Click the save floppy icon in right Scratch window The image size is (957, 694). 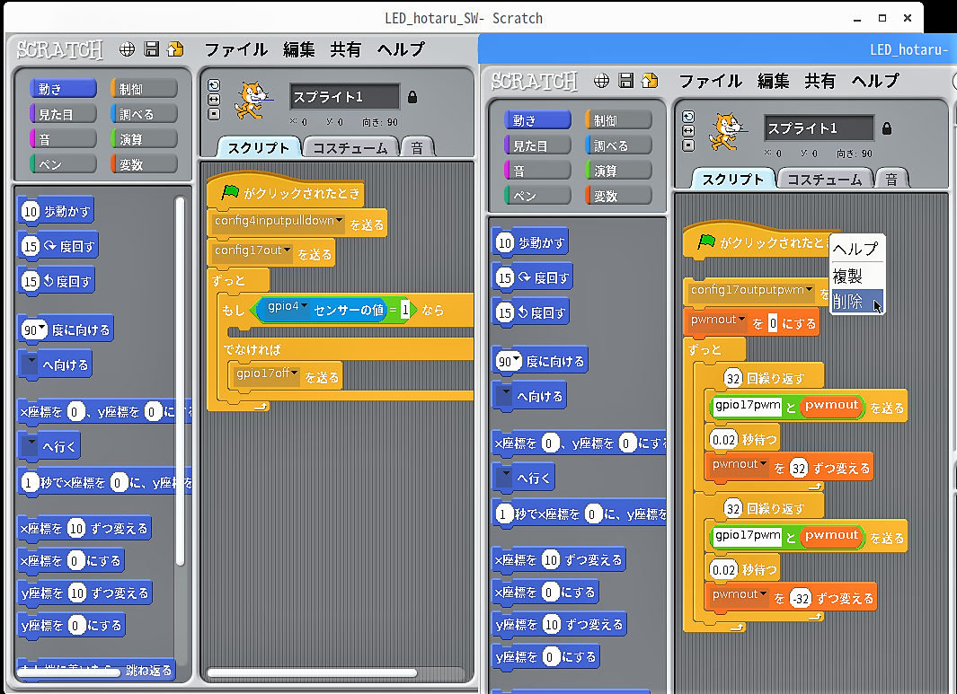[625, 81]
